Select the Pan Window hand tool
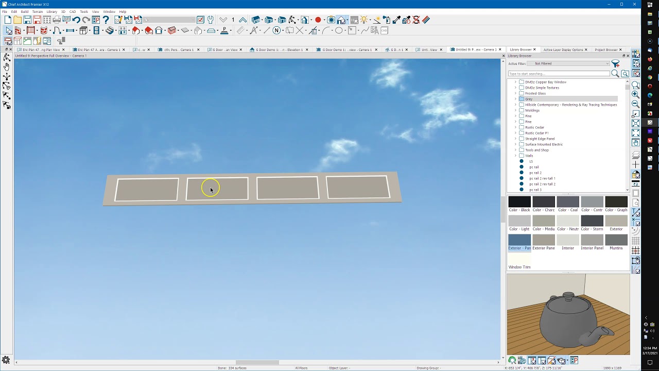 tap(636, 142)
